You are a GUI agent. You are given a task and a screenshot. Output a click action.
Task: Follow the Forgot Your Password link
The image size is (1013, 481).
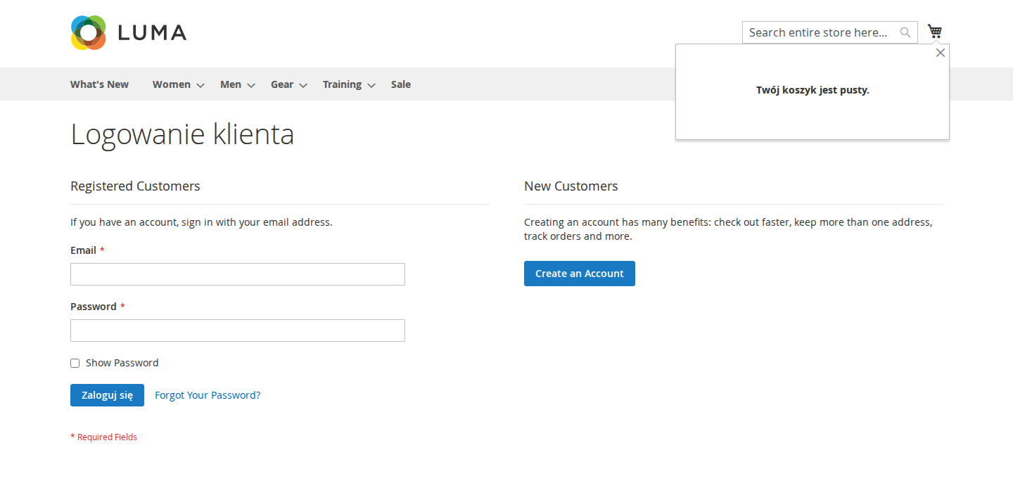(208, 395)
